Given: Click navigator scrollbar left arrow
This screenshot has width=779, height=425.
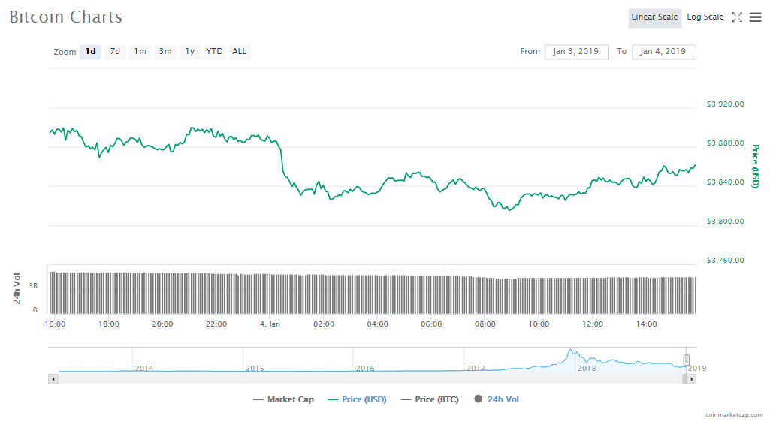Looking at the screenshot, I should pos(53,379).
